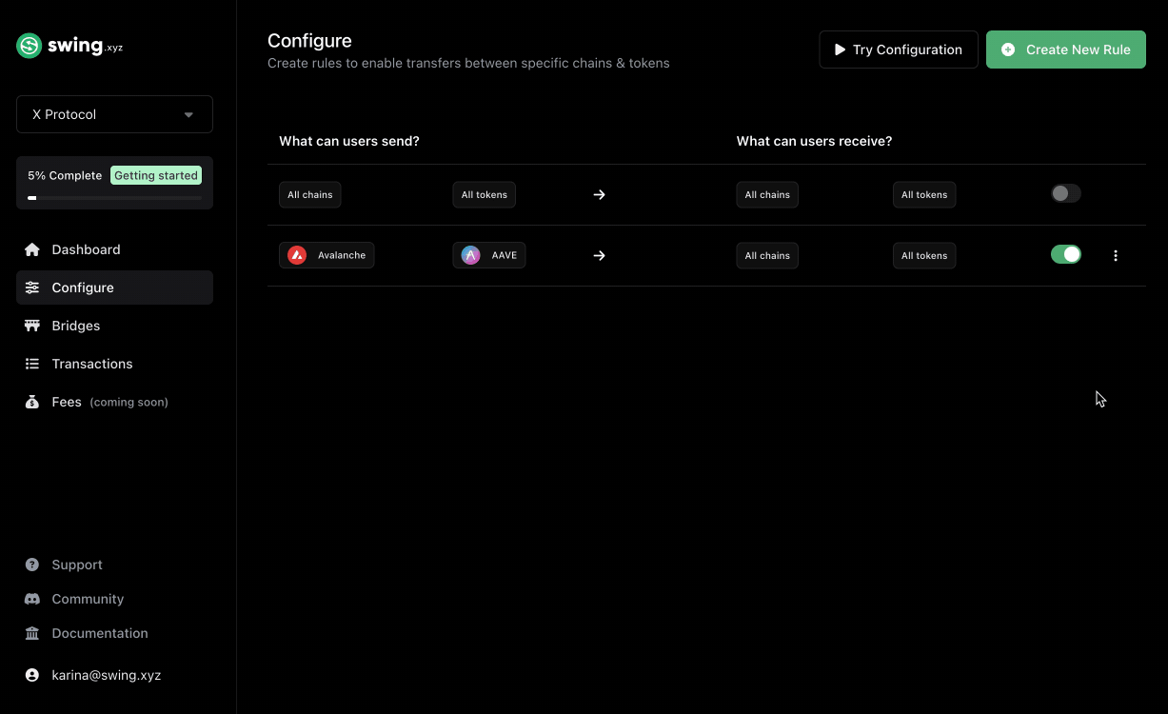Click the Documentation building icon
Image resolution: width=1168 pixels, height=714 pixels.
(32, 633)
